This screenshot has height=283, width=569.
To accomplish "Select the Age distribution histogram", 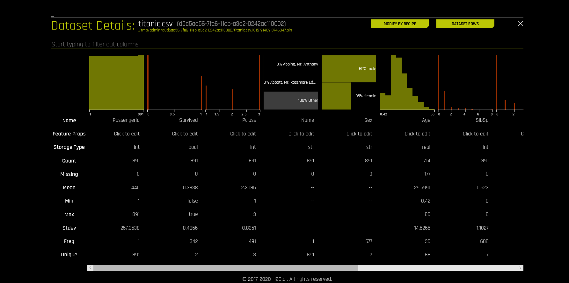I will pos(407,83).
